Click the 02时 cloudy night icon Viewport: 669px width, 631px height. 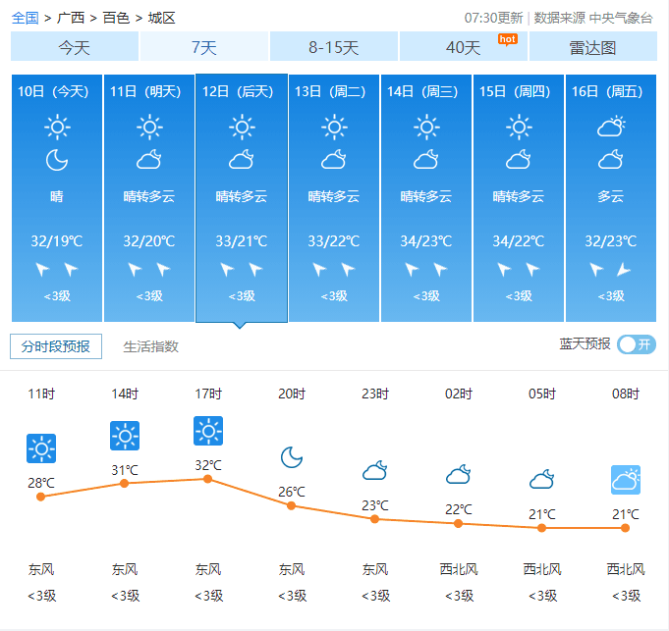click(x=459, y=475)
